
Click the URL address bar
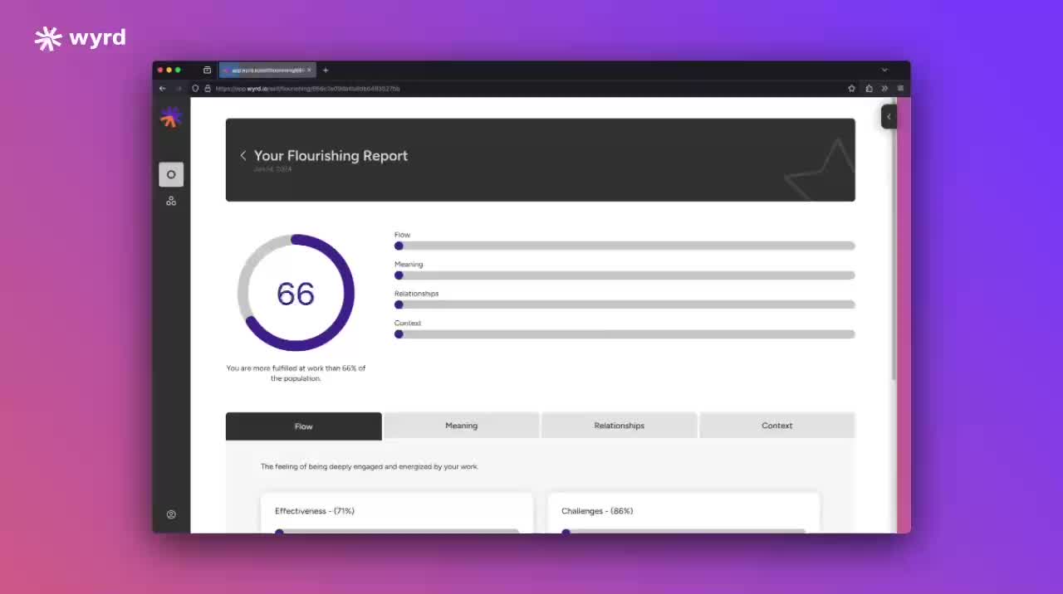(523, 88)
